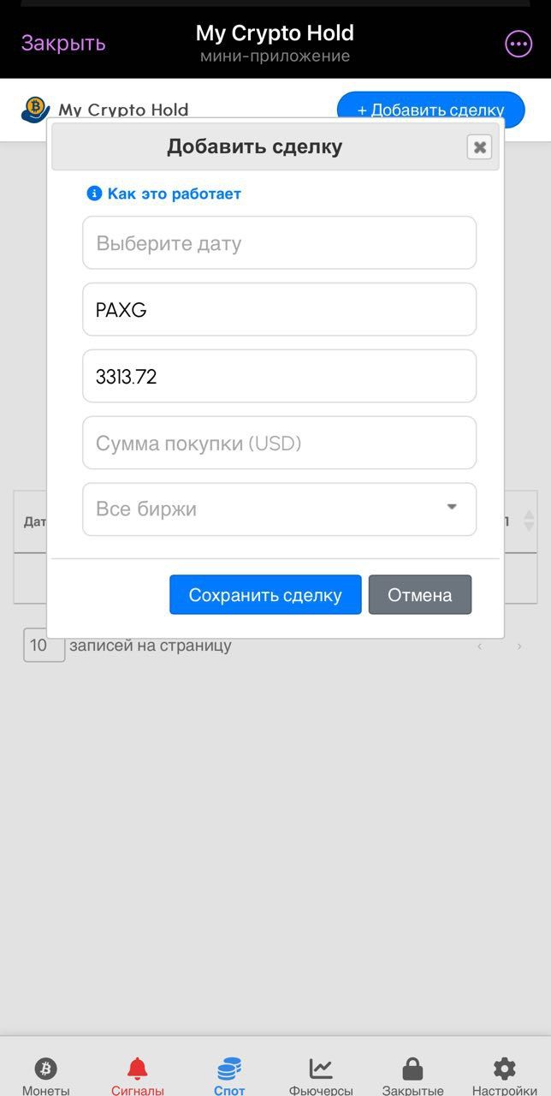551x1096 pixels.
Task: Click + Добавить сделку
Action: click(x=430, y=110)
